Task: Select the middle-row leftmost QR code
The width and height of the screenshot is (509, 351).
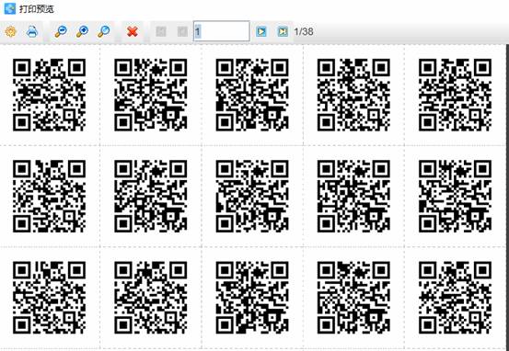Action: [50, 196]
